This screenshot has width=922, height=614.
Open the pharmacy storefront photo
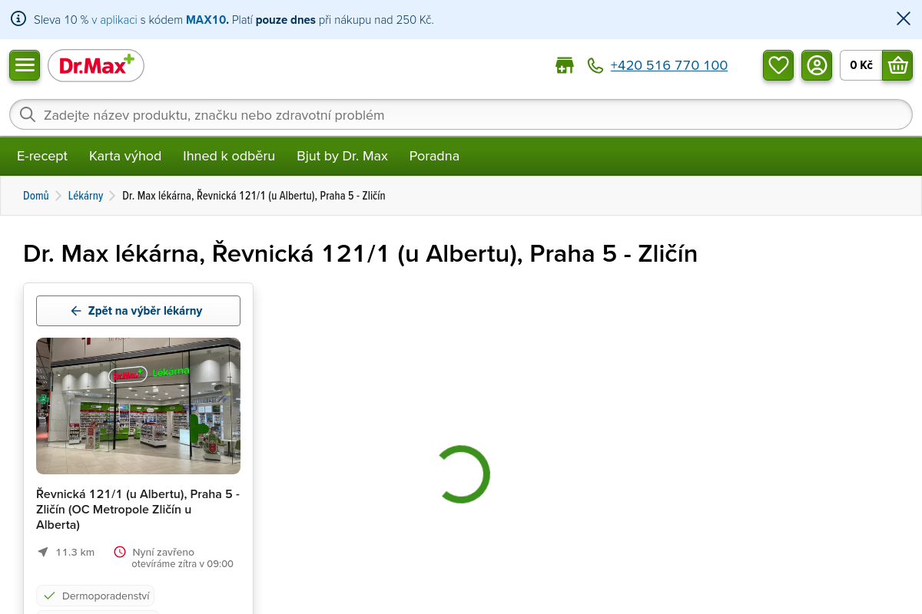pyautogui.click(x=138, y=406)
